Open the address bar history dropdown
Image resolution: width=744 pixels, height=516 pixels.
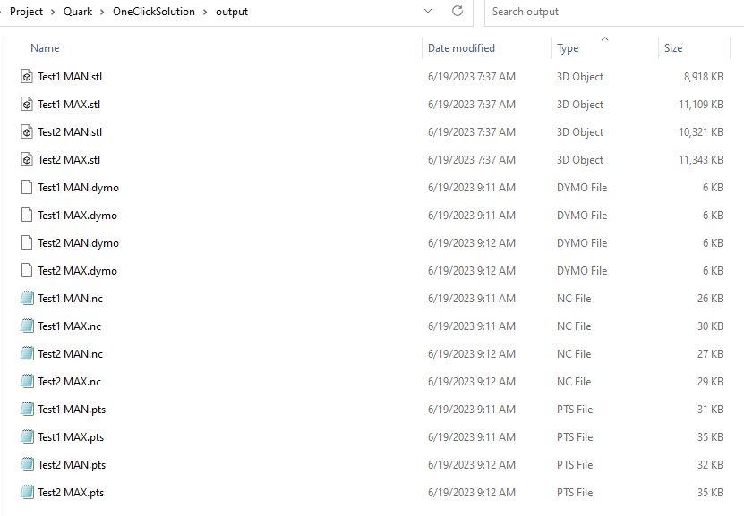[430, 12]
